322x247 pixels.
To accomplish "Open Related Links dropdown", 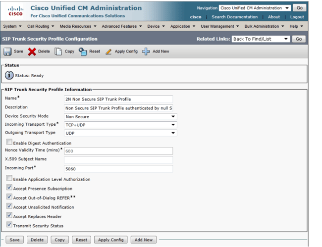I will pos(261,39).
